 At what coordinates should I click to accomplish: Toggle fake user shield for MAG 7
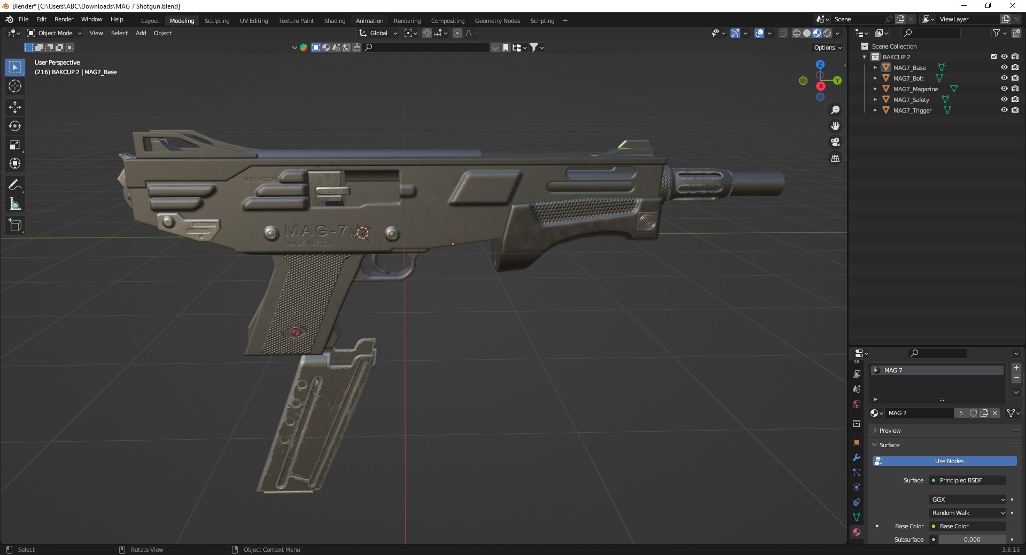point(974,413)
